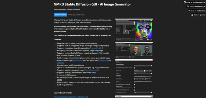Viewport: 206px width, 98px height.
Task: Click 'Built-in image viewer showing information' bullet
Action: click(x=83, y=58)
